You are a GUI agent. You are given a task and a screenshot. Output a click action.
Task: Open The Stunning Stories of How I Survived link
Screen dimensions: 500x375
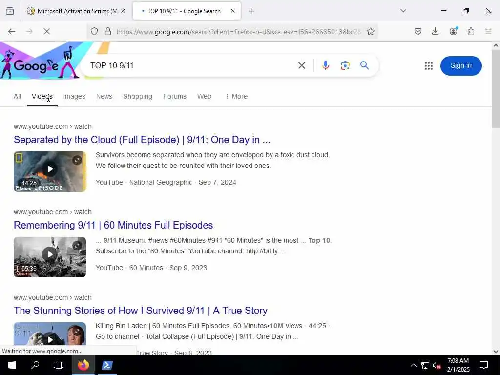click(x=141, y=311)
